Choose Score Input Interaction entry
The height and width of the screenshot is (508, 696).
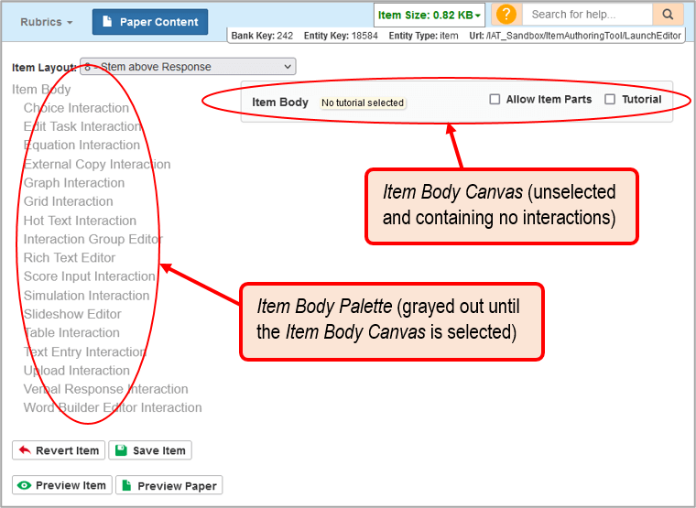[89, 276]
